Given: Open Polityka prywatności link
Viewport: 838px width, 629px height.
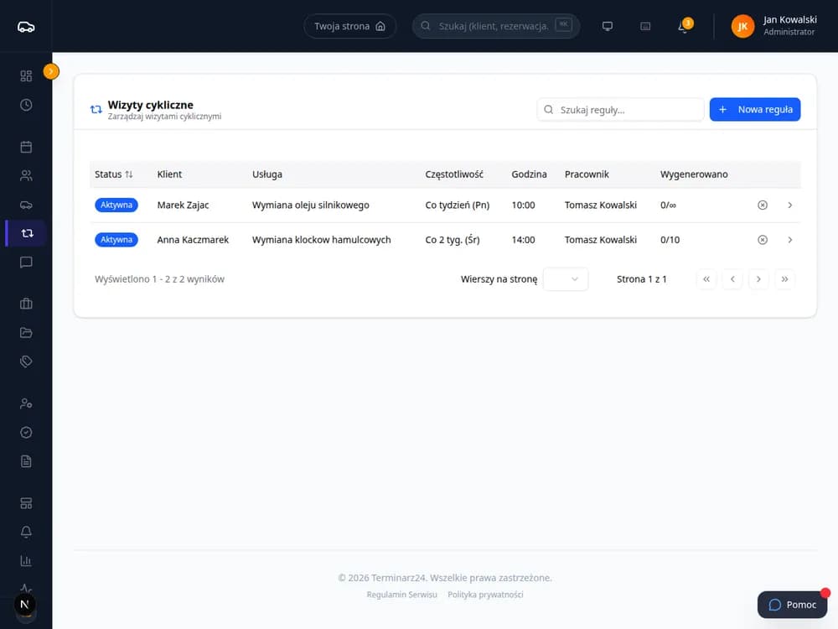Looking at the screenshot, I should tap(485, 595).
